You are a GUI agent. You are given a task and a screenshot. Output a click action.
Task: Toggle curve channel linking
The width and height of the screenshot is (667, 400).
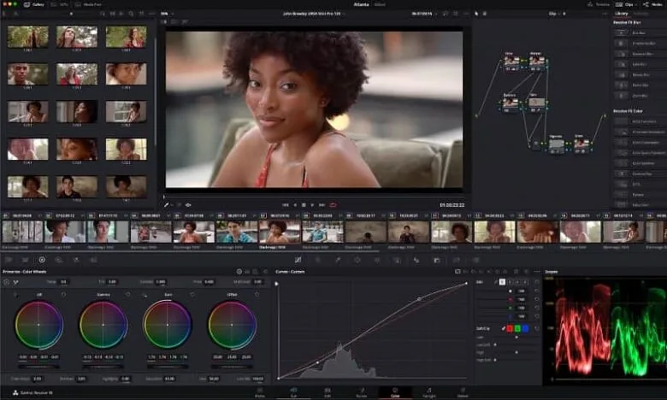click(x=496, y=282)
